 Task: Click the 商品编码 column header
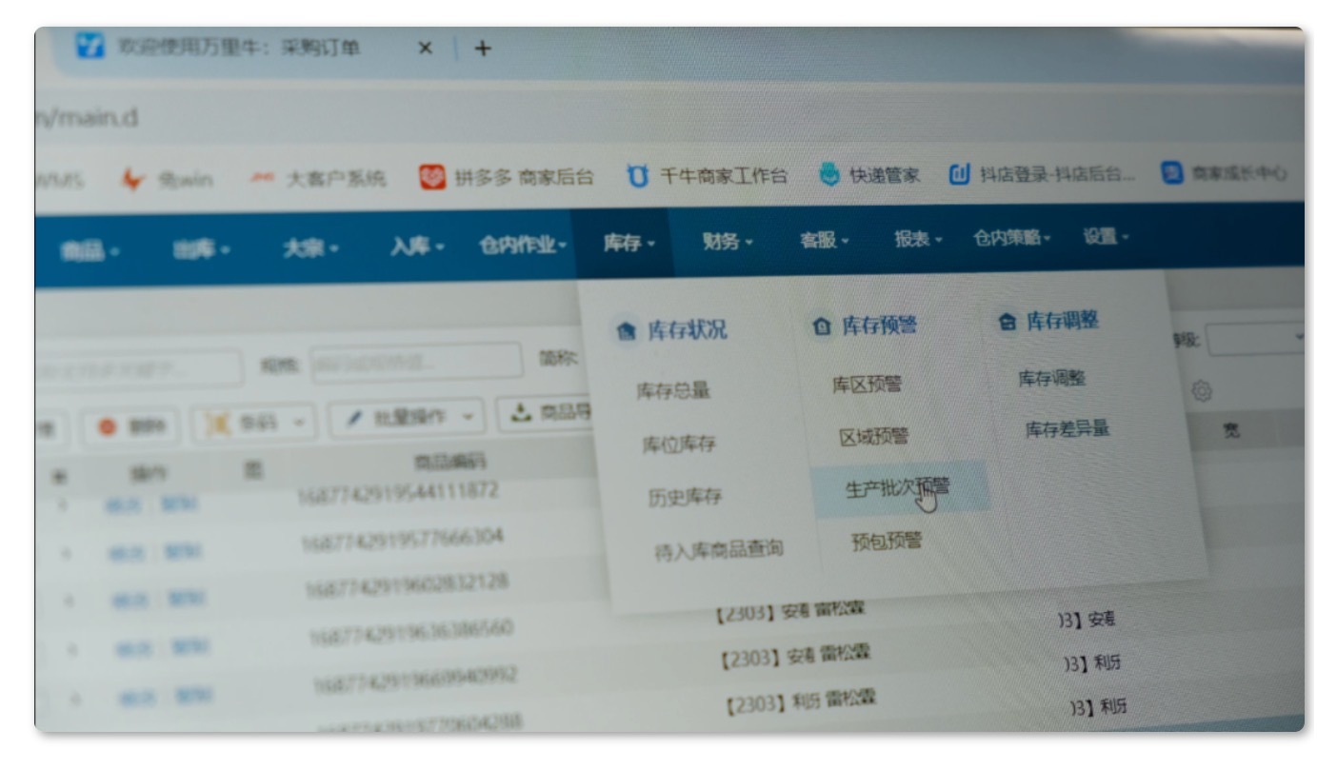(449, 462)
